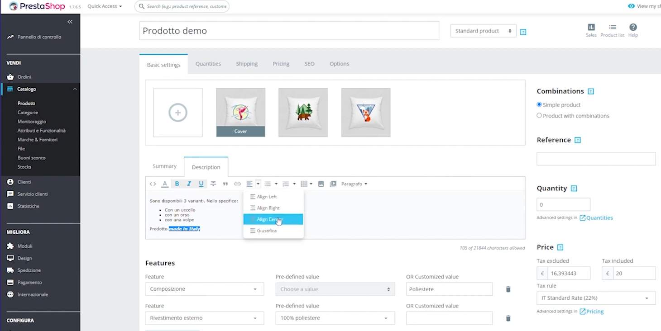Choose Align Right from alignment menu

(268, 208)
